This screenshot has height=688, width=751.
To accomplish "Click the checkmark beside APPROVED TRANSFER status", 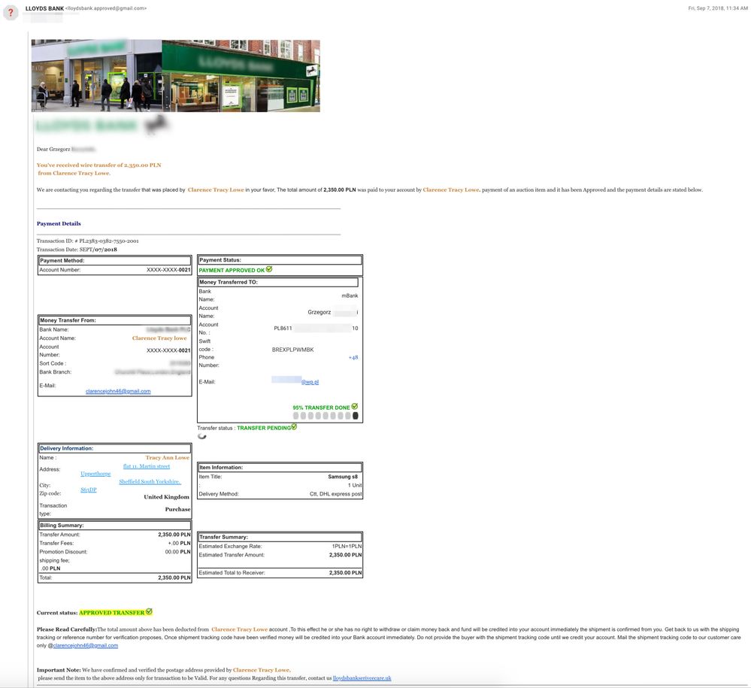I will tap(149, 611).
